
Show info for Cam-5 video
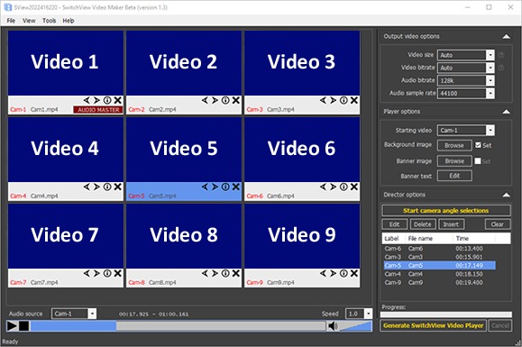point(225,187)
